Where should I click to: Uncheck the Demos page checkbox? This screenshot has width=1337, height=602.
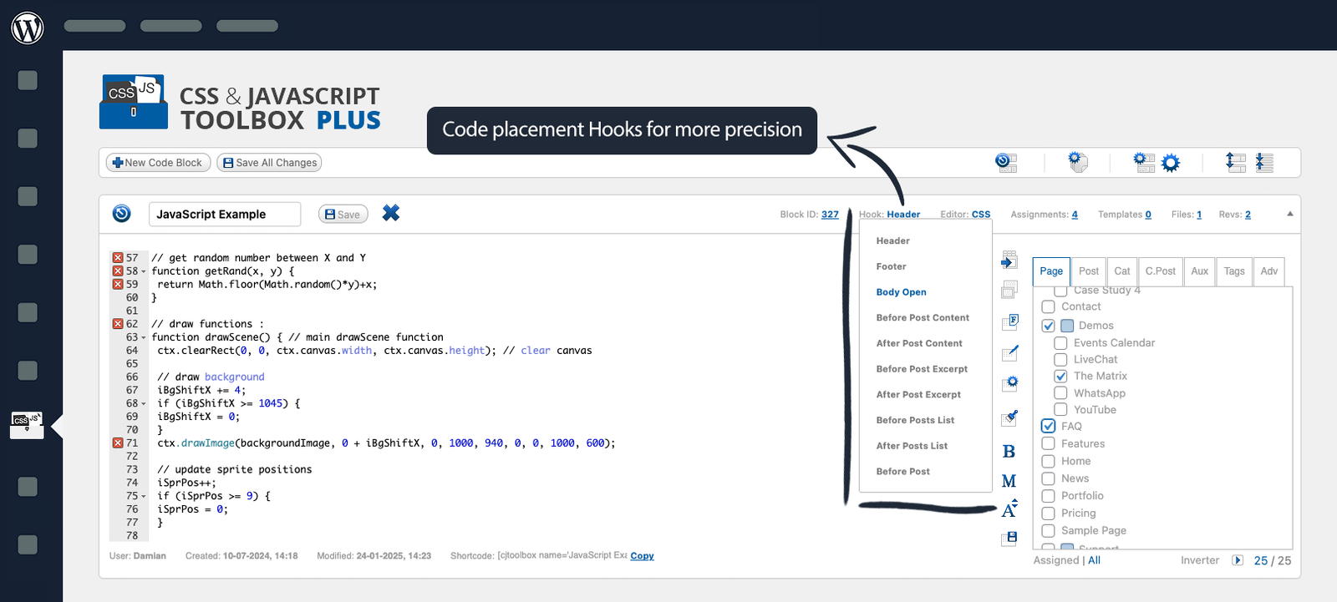pyautogui.click(x=1048, y=326)
